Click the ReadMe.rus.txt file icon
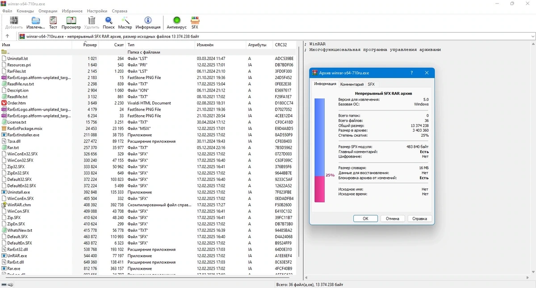The image size is (536, 288). coord(4,84)
